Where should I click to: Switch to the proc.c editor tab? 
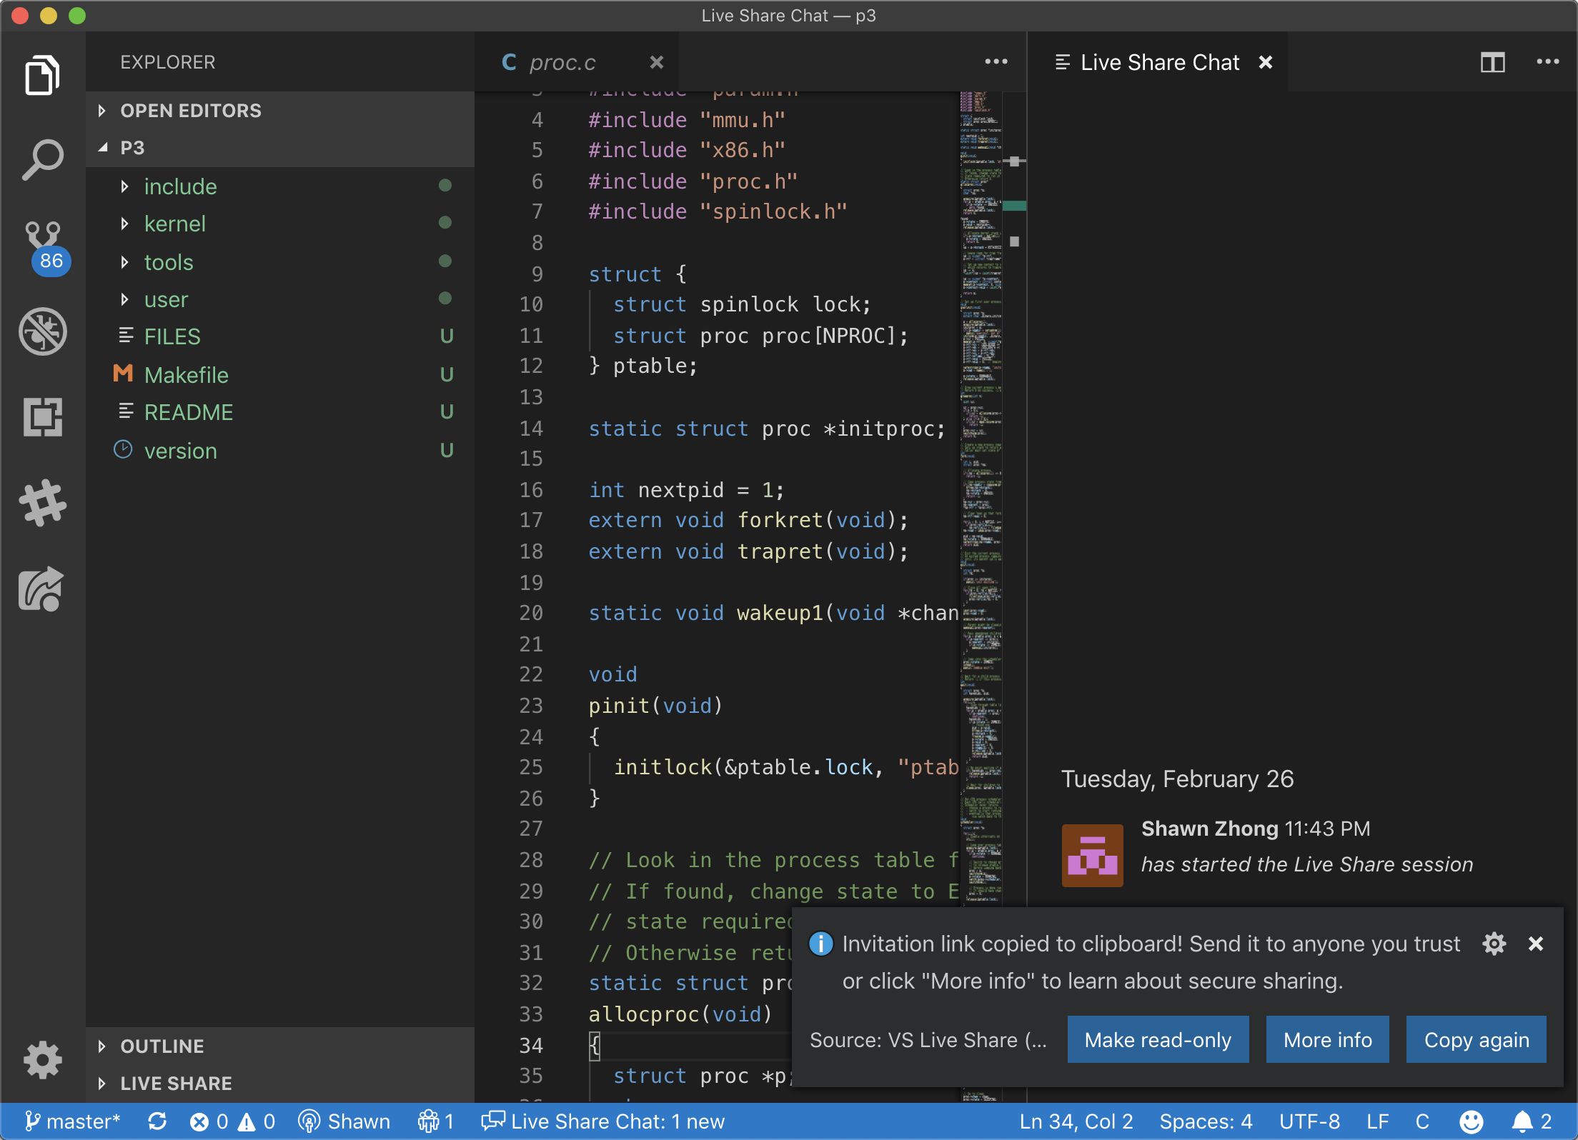(x=562, y=63)
